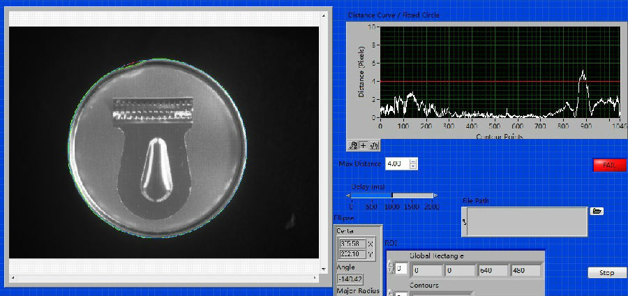Screen dimensions: 628x296
Task: Click inside the File Path text box
Action: (x=527, y=221)
